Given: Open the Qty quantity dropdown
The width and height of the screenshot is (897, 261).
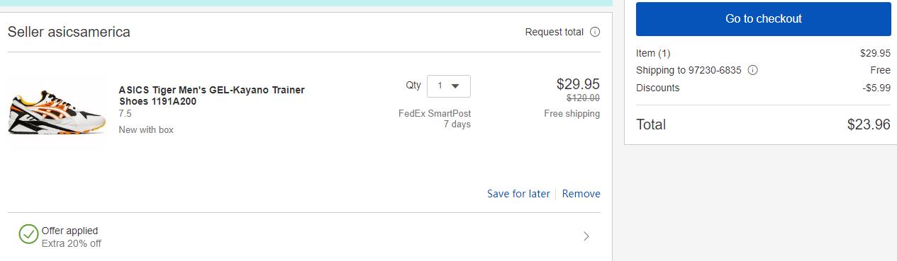Looking at the screenshot, I should [449, 86].
